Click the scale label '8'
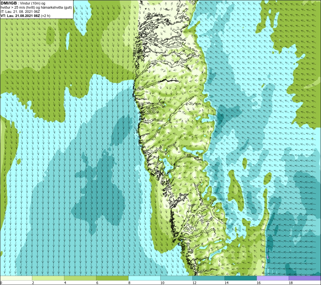The height and width of the screenshot is (285, 321). pos(129,283)
